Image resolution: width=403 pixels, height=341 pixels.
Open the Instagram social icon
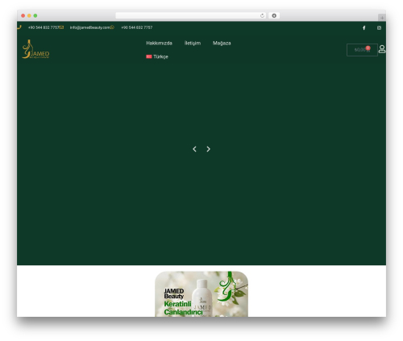(379, 28)
